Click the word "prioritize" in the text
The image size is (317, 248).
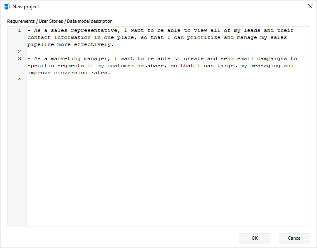click(203, 37)
